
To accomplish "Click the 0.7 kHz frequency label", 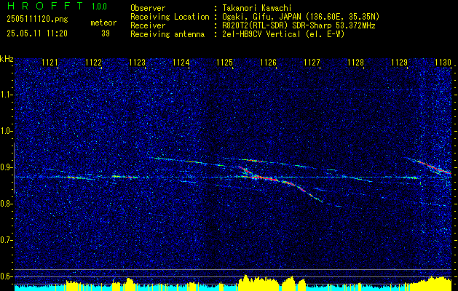I will point(6,240).
